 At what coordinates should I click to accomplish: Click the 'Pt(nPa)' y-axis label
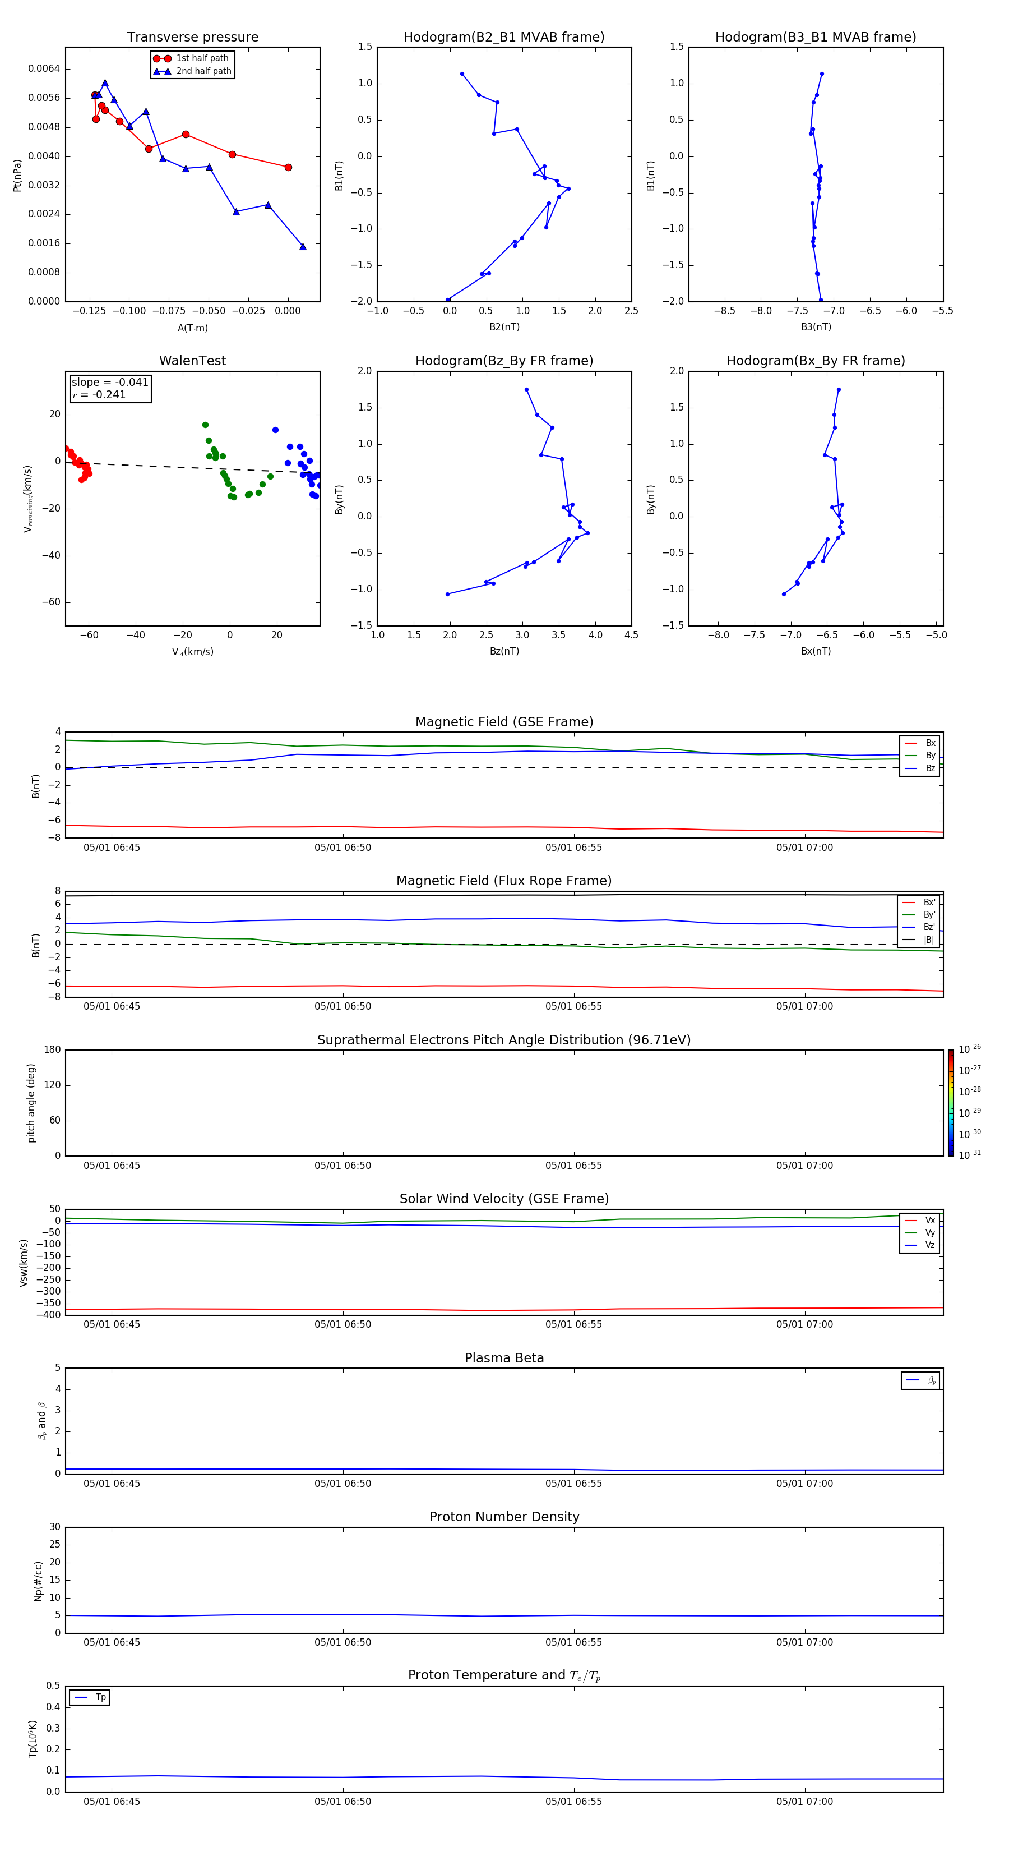[17, 174]
